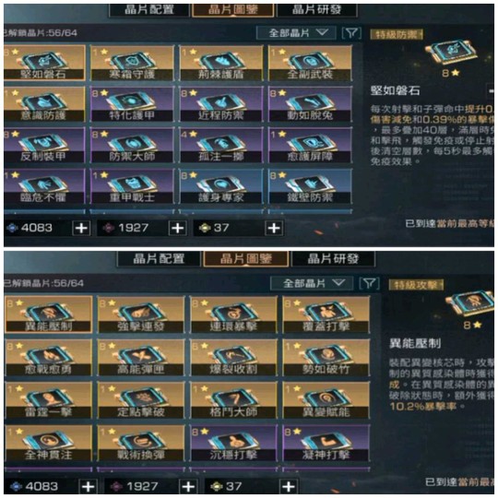The width and height of the screenshot is (498, 498).
Task: Add more of the 4083 blue currency, top panel
Action: [x=81, y=228]
